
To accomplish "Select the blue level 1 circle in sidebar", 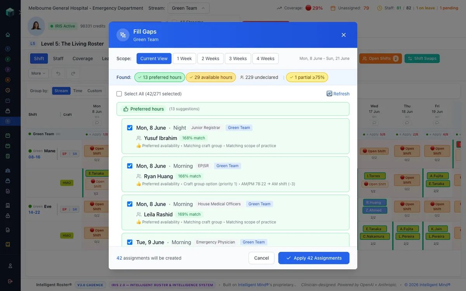I will click(x=8, y=49).
